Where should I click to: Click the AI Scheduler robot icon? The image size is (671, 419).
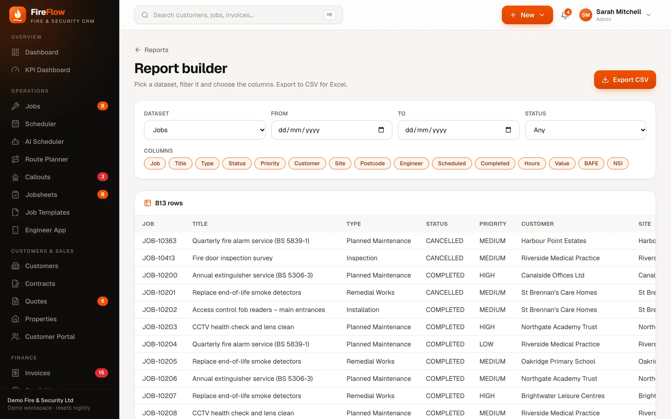coord(15,142)
